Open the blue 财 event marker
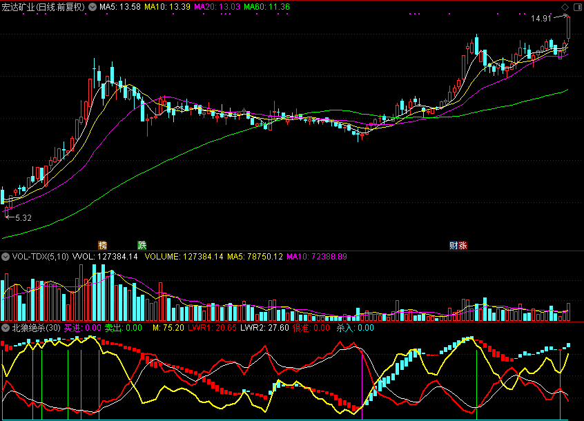The height and width of the screenshot is (421, 584). [454, 245]
